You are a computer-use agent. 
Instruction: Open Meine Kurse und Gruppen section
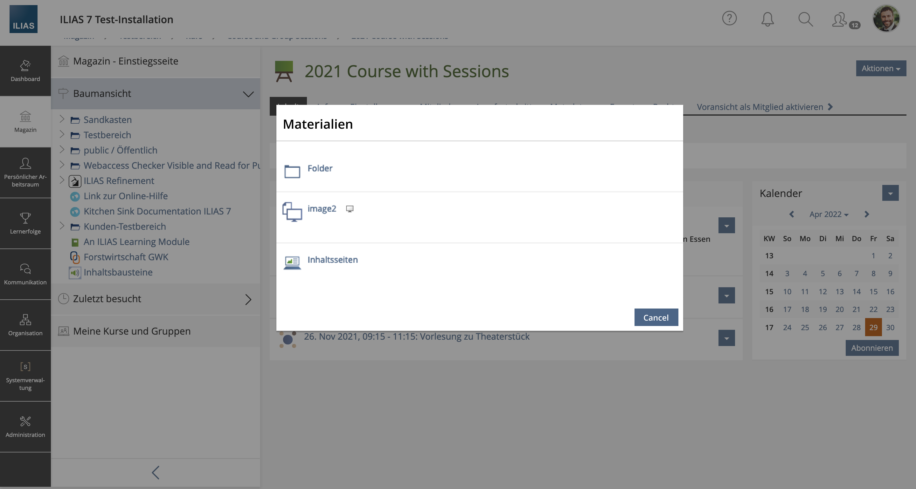coord(132,331)
